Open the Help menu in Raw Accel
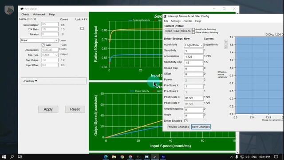Viewport: 284px width, 160px height. pos(52,14)
